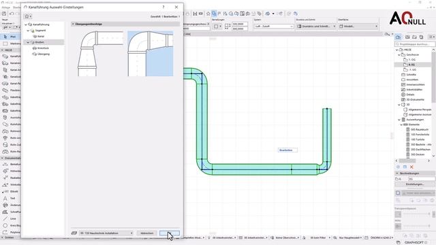Click the upper dimension value field
The image size is (436, 245).
(240, 24)
